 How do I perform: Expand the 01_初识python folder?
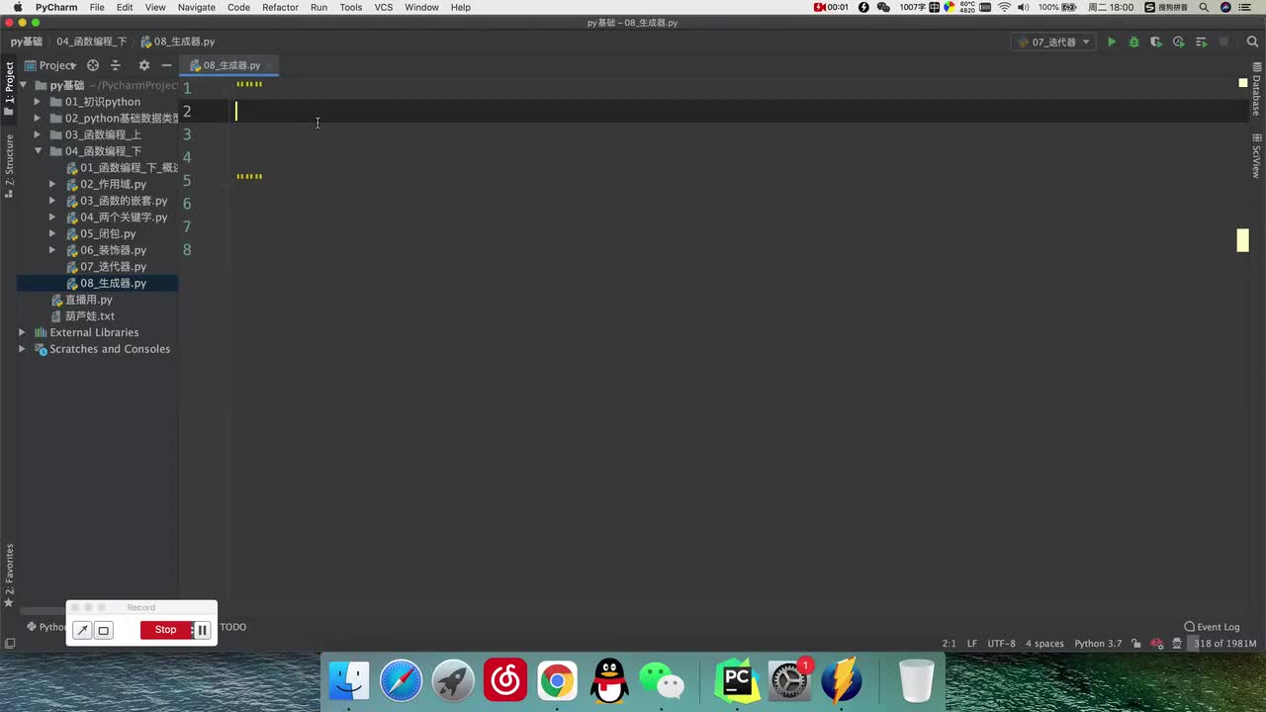pyautogui.click(x=38, y=102)
